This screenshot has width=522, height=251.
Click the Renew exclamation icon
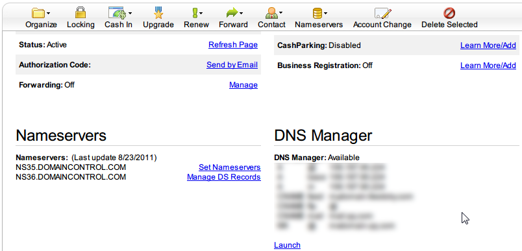tap(195, 13)
